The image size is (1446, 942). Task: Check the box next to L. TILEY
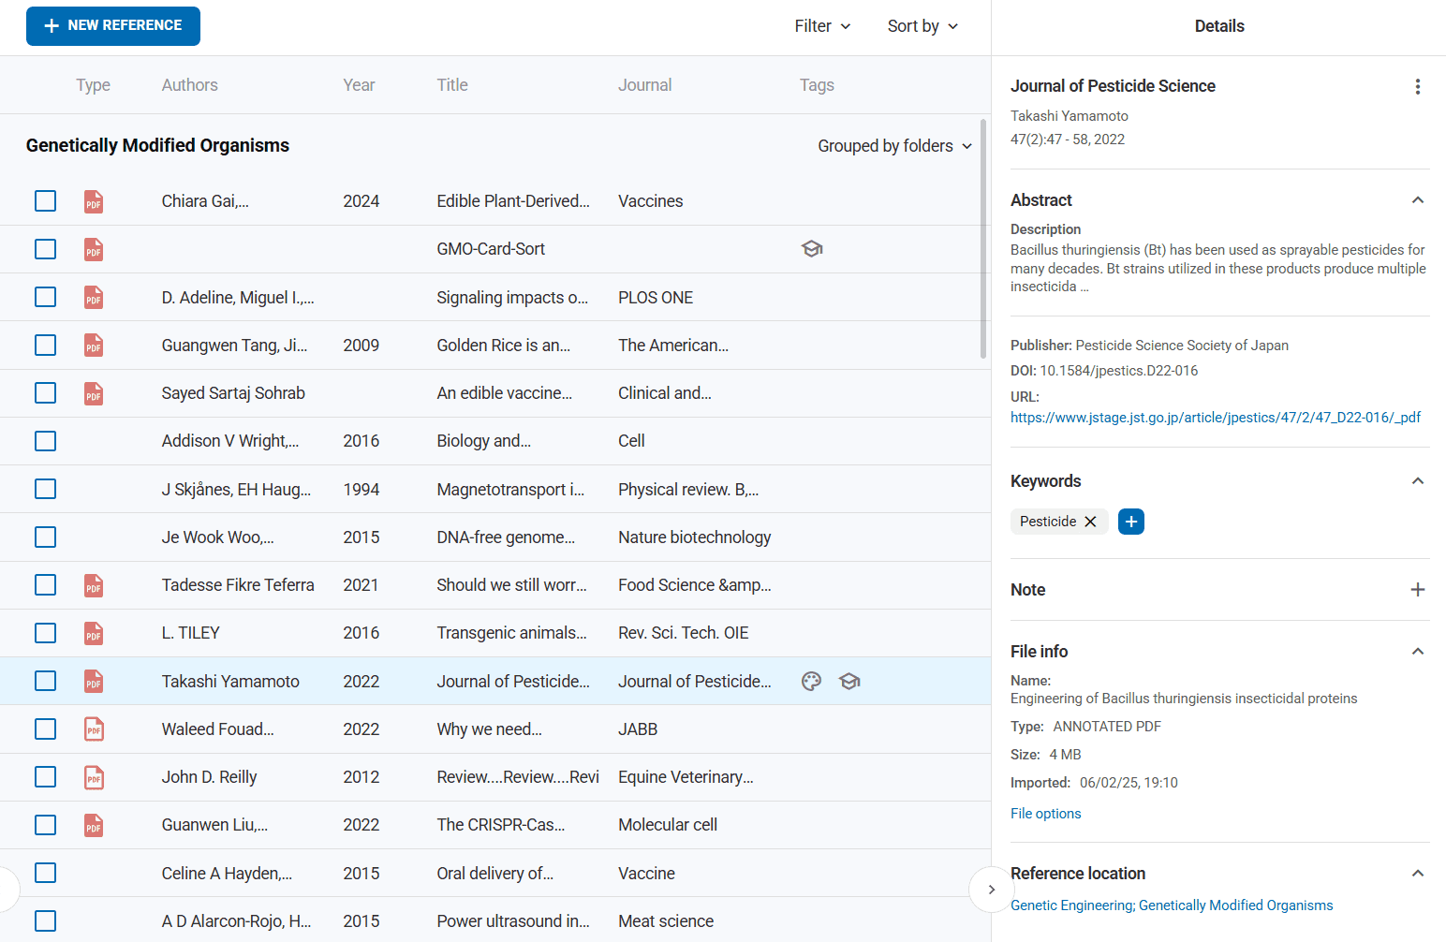46,633
